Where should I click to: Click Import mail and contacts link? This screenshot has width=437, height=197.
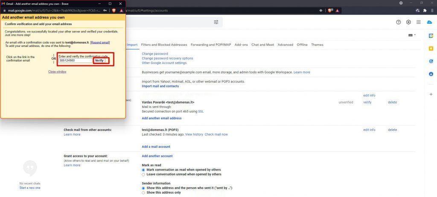[x=160, y=86]
